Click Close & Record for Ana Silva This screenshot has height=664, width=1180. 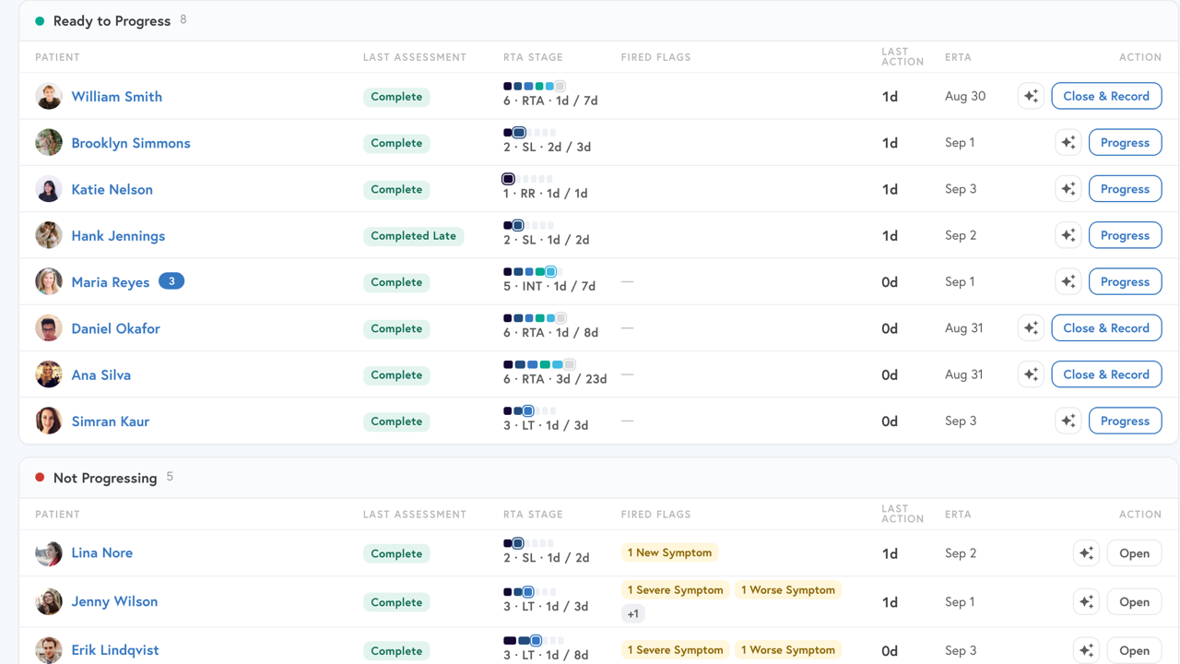coord(1106,374)
